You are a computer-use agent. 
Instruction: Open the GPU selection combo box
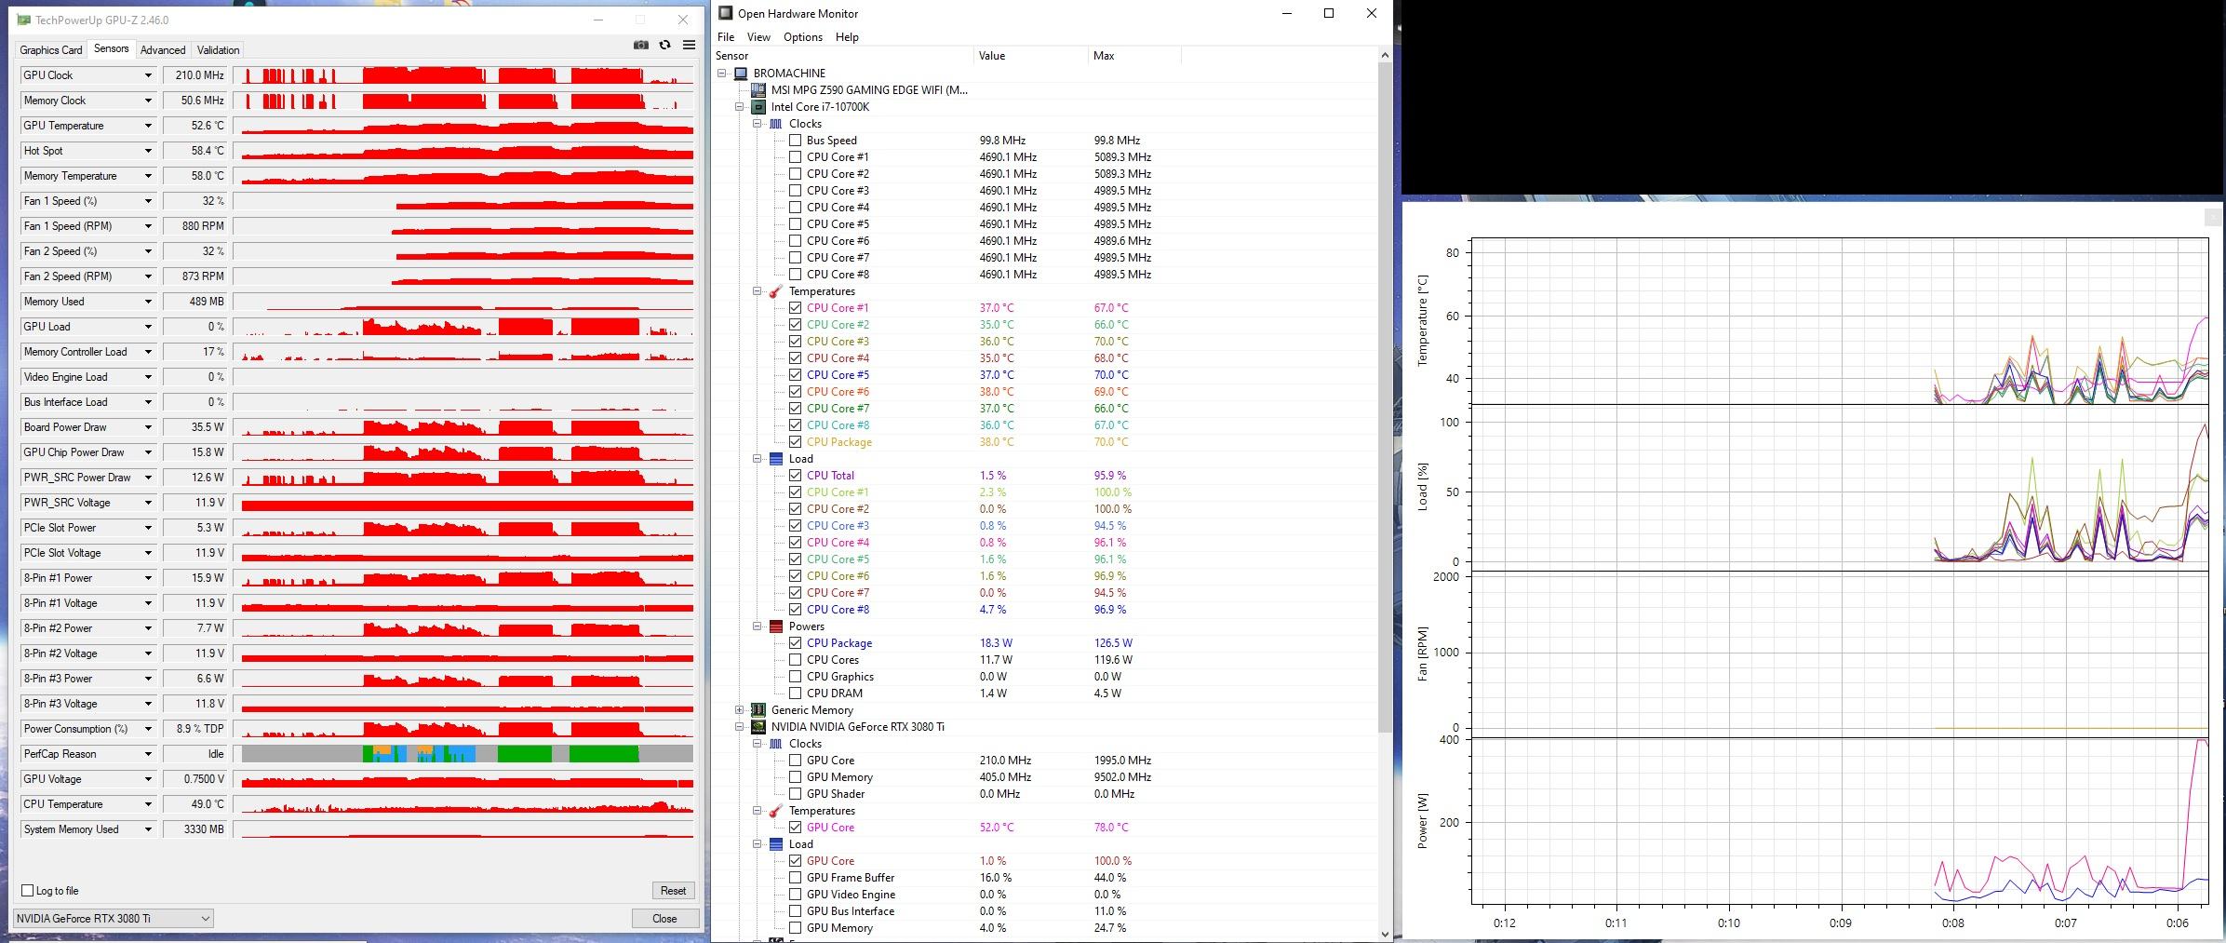point(114,919)
